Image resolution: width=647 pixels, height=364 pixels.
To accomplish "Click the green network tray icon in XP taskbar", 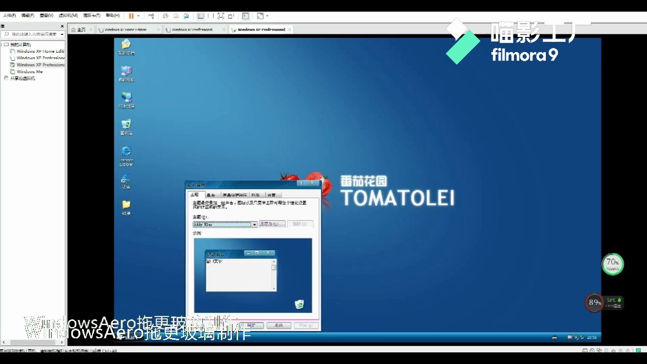I will (582, 337).
